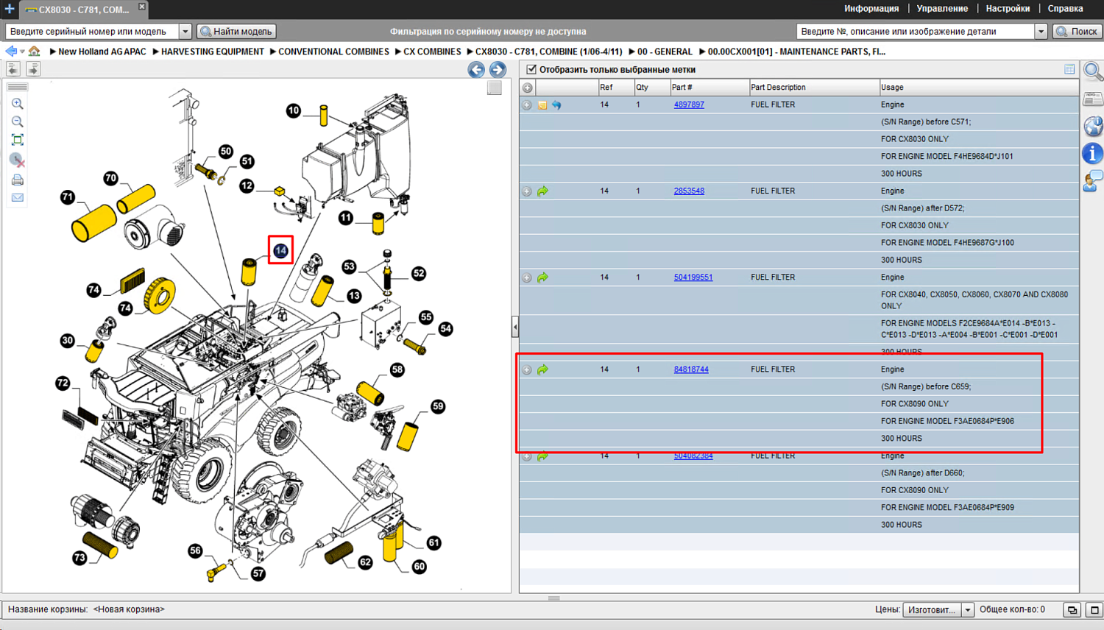Open HARVESTING EQUIPMENT breadcrumb
This screenshot has height=630, width=1104.
[212, 52]
